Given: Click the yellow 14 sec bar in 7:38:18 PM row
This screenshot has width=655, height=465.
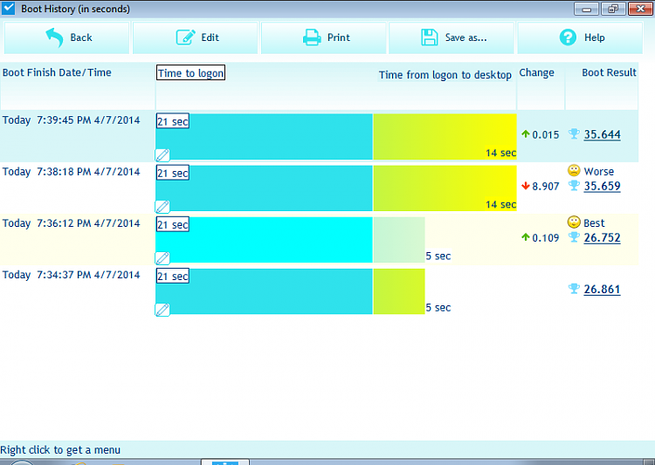Looking at the screenshot, I should [445, 188].
